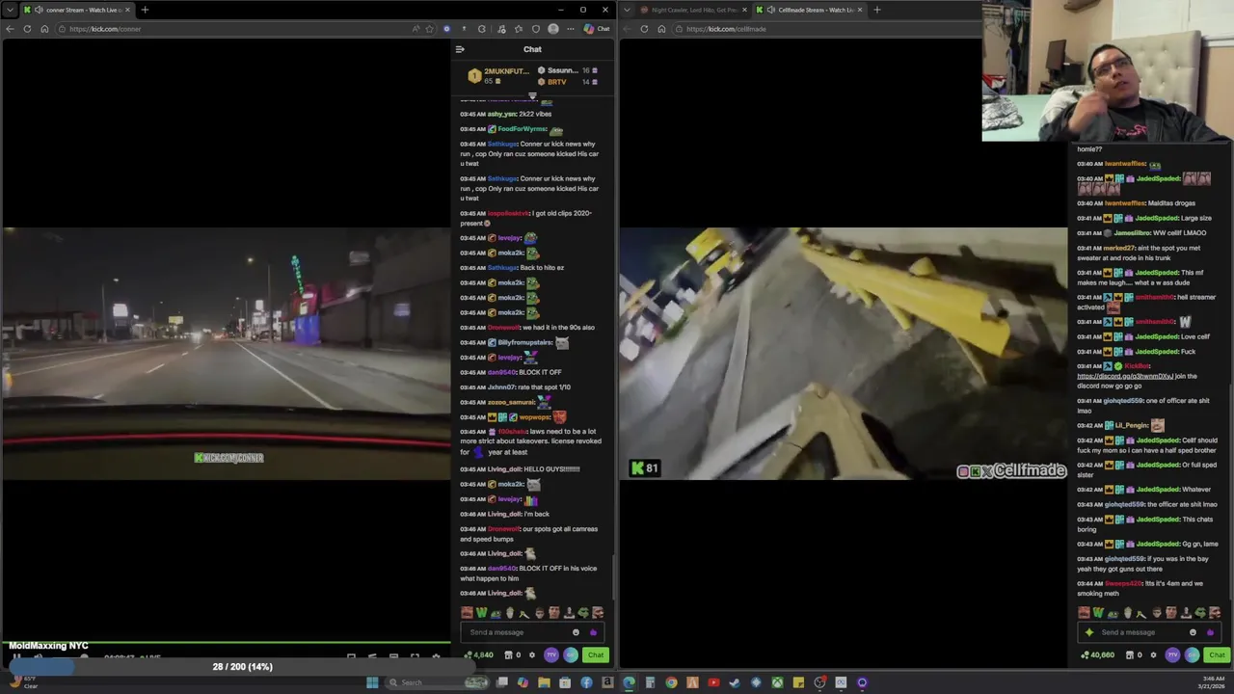Go to home page in right browser window
This screenshot has height=694, width=1234.
661,29
